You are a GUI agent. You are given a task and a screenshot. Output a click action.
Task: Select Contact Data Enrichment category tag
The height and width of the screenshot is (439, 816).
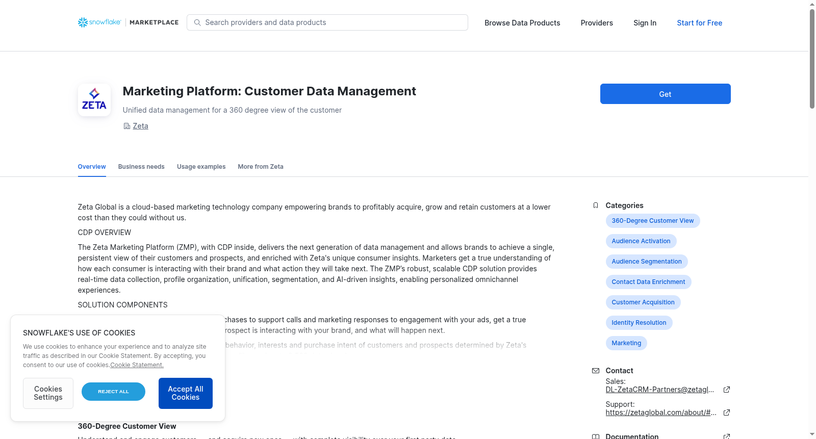[648, 282]
